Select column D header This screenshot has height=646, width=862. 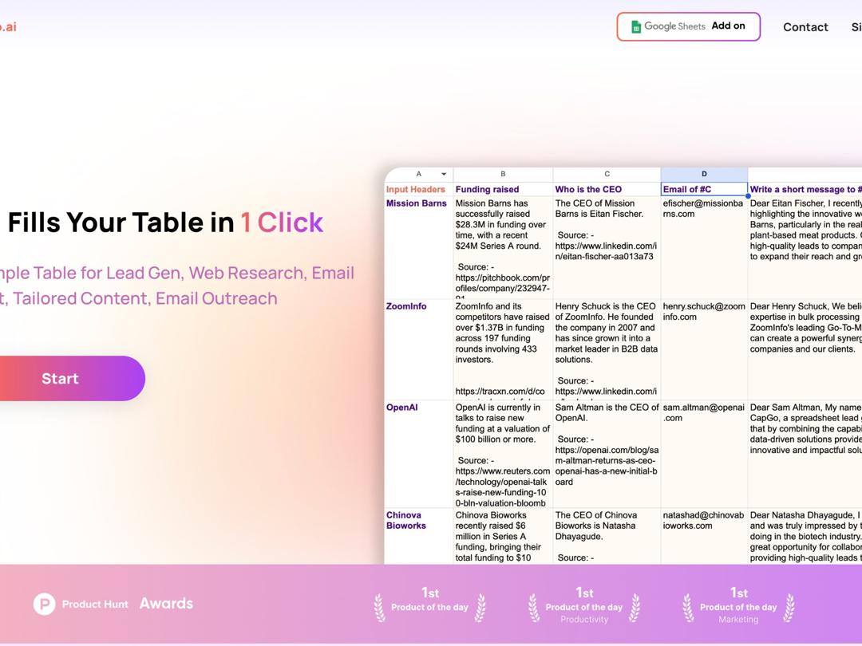tap(704, 174)
